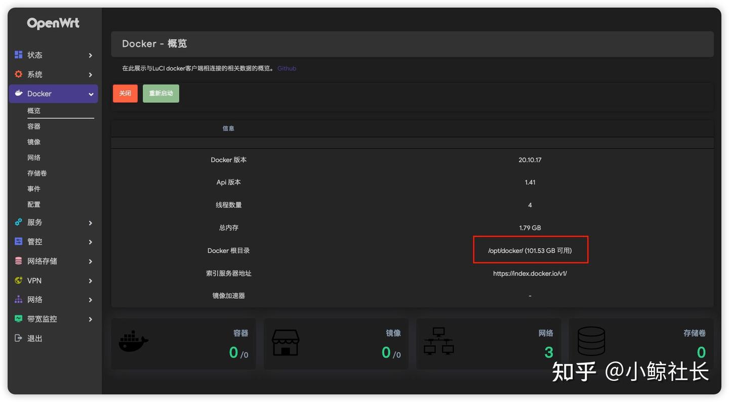This screenshot has height=402, width=729.
Task: Open the 镜像 submenu item
Action: 34,142
